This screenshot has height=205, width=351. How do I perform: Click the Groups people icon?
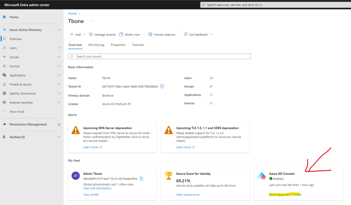pos(4,57)
